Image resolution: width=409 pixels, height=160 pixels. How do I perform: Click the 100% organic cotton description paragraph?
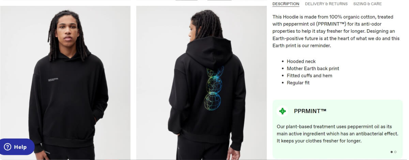click(336, 31)
